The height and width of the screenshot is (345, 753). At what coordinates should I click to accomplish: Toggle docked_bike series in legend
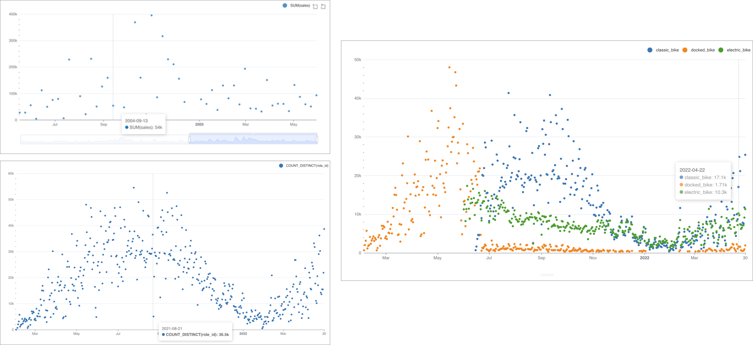(x=699, y=50)
